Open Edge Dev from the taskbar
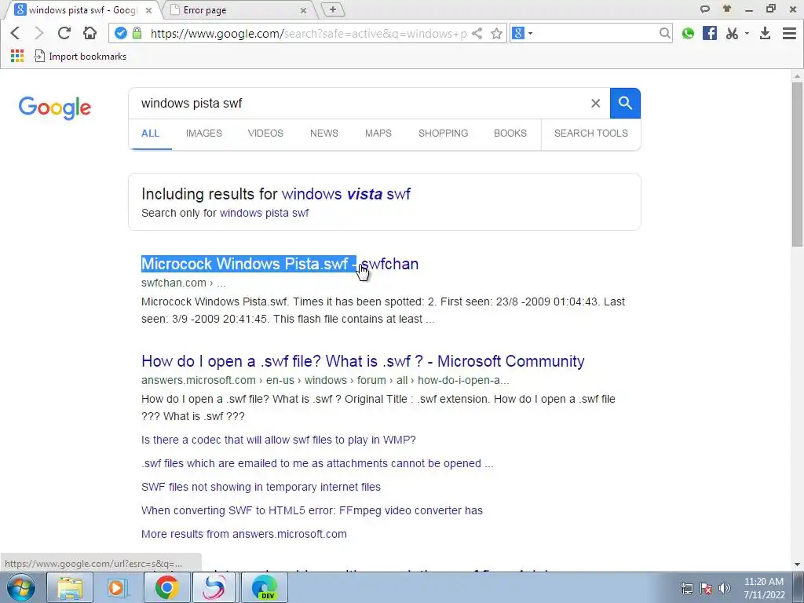Image resolution: width=804 pixels, height=603 pixels. tap(265, 587)
